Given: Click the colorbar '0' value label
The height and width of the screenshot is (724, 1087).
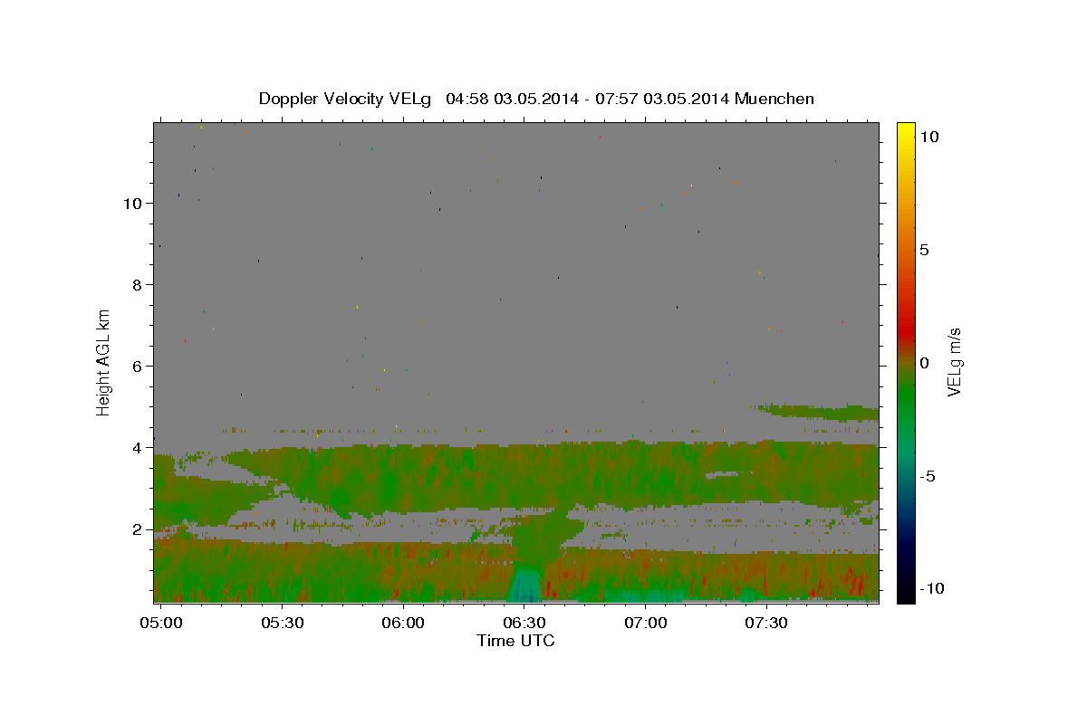Looking at the screenshot, I should click(924, 363).
